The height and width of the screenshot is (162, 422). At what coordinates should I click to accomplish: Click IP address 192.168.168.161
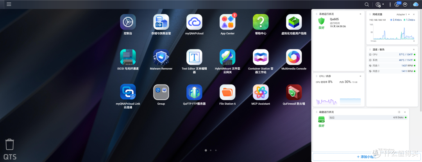pyautogui.click(x=377, y=20)
